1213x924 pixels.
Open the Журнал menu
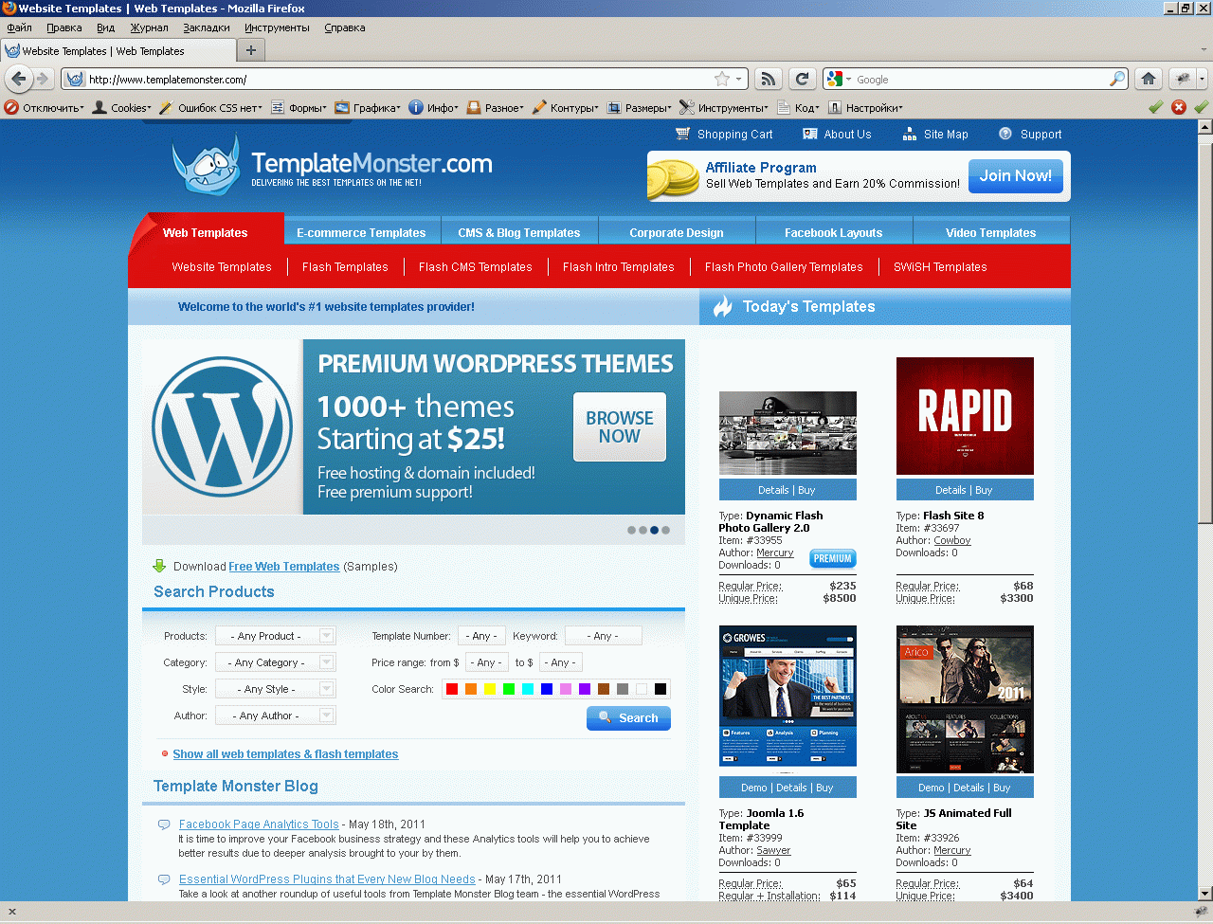pyautogui.click(x=149, y=27)
